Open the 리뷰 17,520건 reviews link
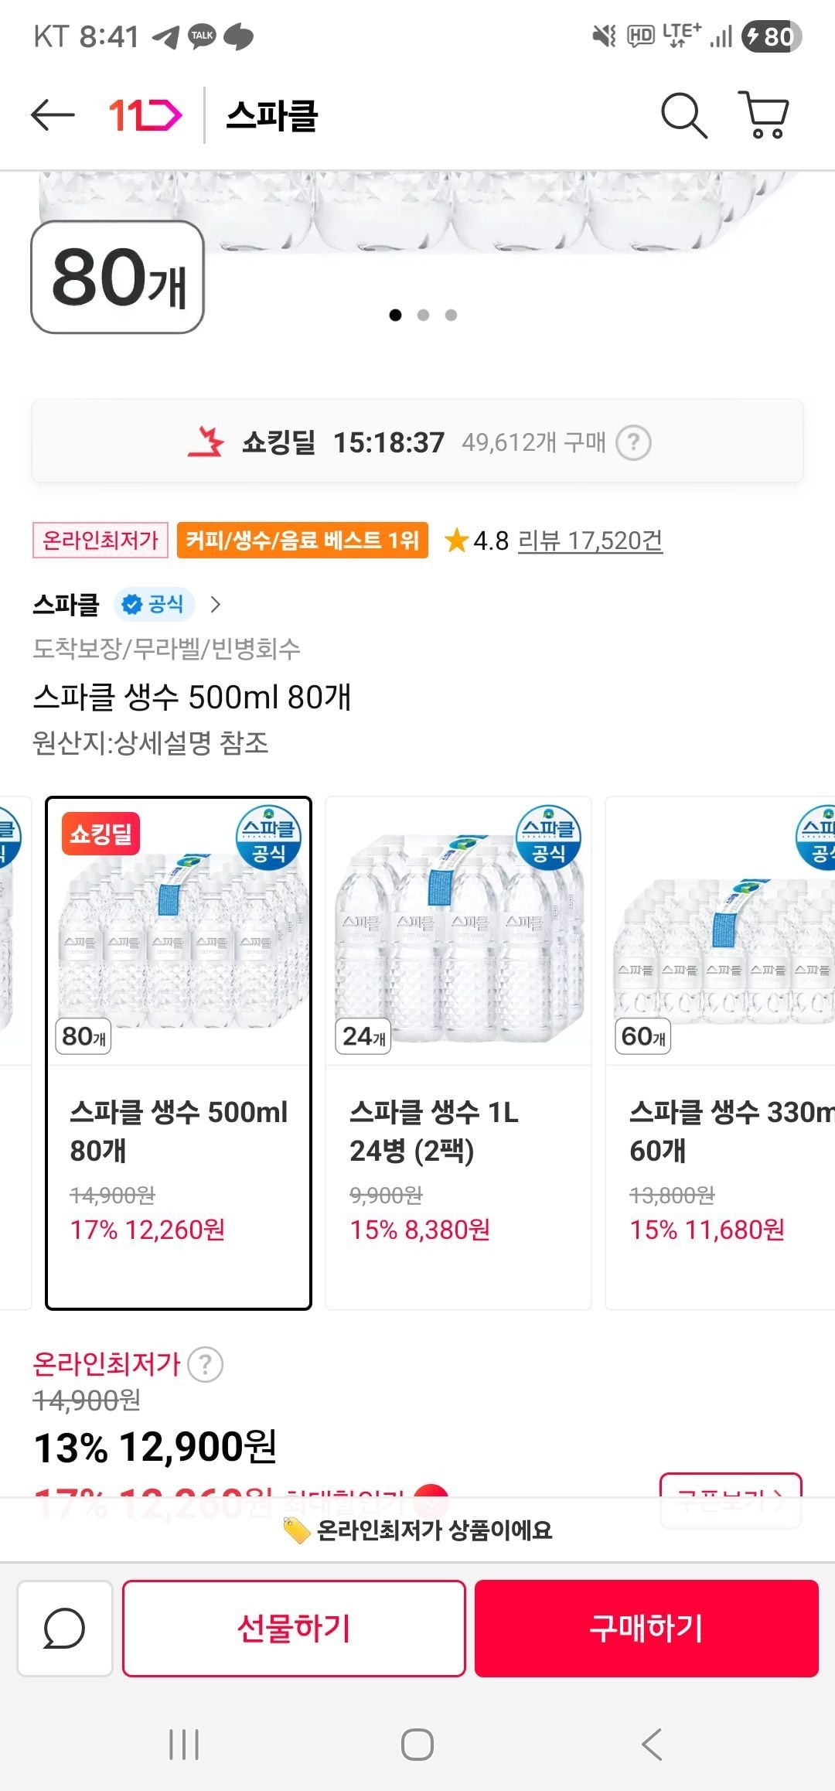The image size is (835, 1791). [x=590, y=541]
